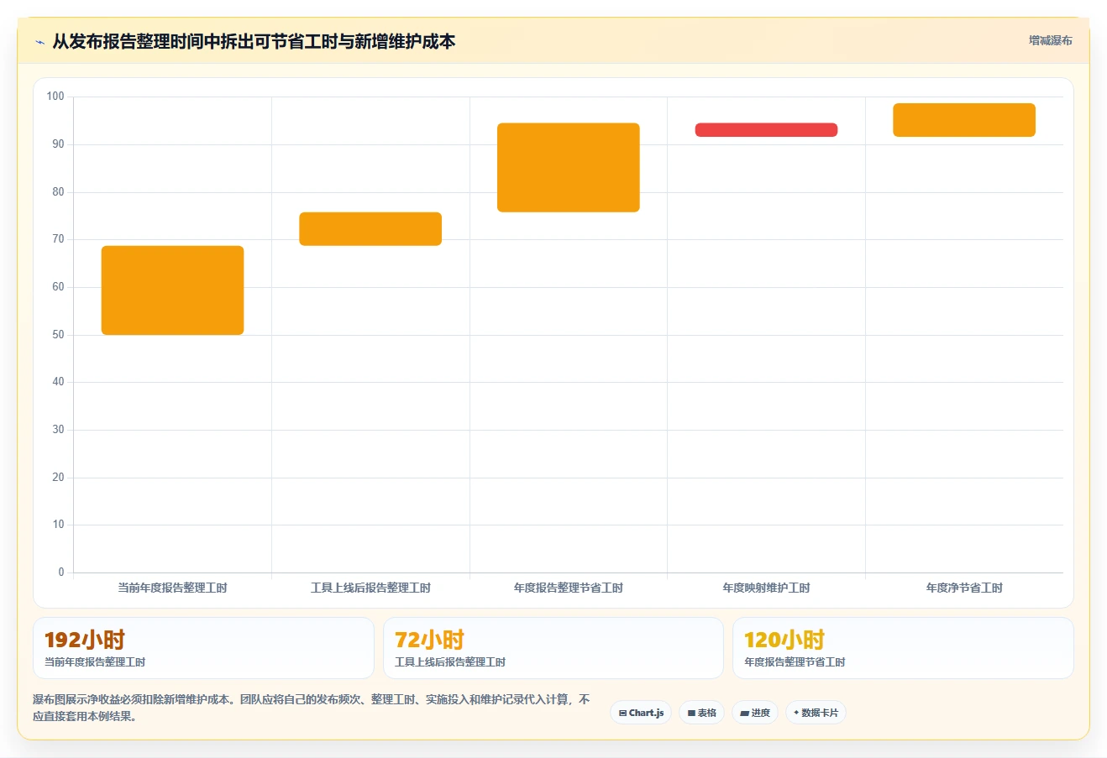Image resolution: width=1107 pixels, height=758 pixels.
Task: Click the y-axis value 50
Action: tap(58, 334)
